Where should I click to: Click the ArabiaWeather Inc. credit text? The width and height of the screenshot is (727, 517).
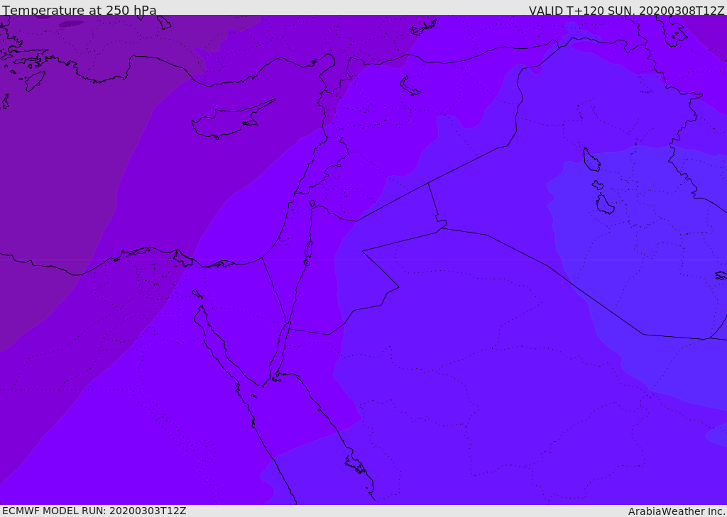tap(677, 511)
